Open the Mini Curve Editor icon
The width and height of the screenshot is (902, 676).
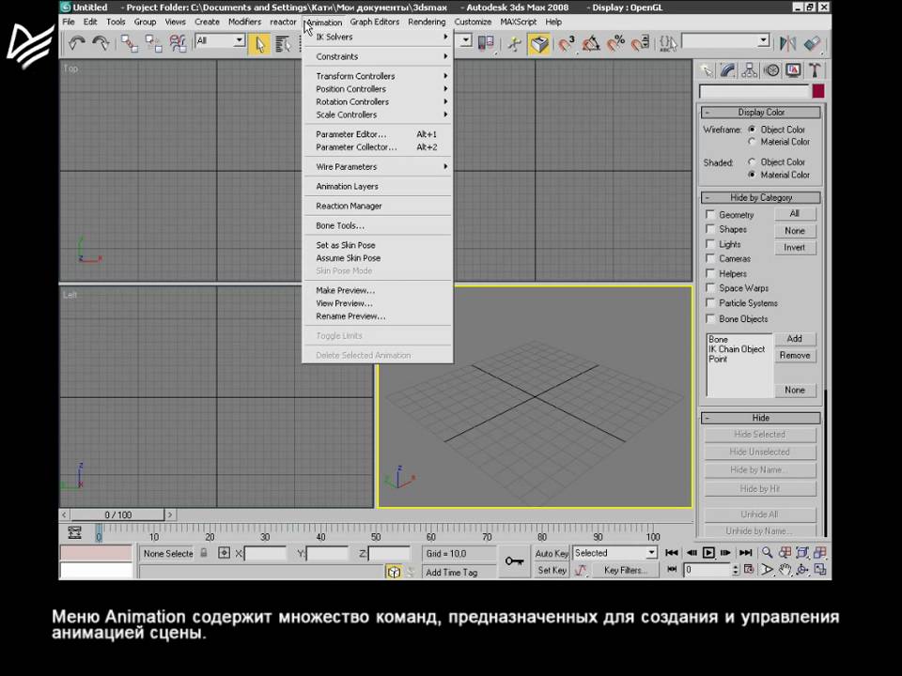tap(74, 532)
